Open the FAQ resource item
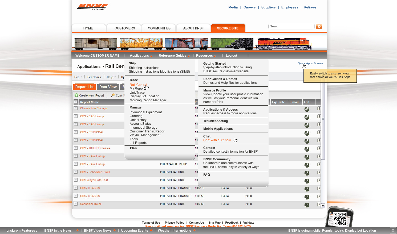397x234 pixels. coord(207,175)
